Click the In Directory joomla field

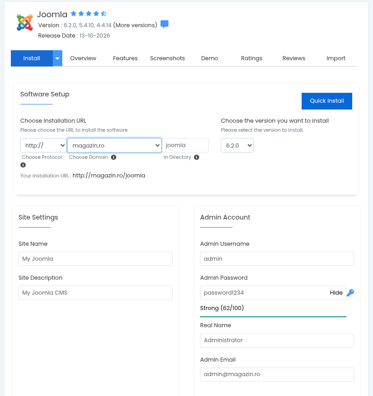pyautogui.click(x=186, y=145)
